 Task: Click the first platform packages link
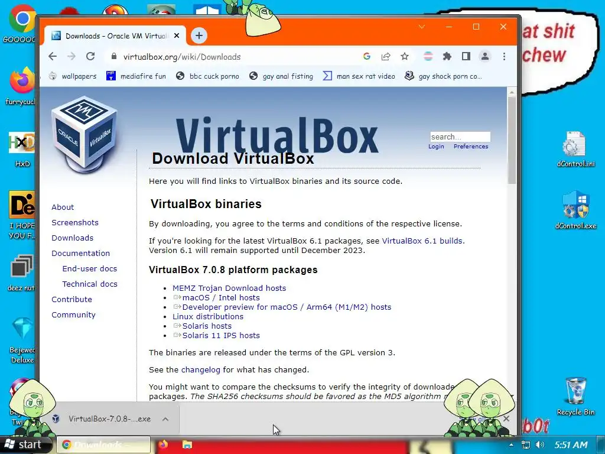(229, 288)
